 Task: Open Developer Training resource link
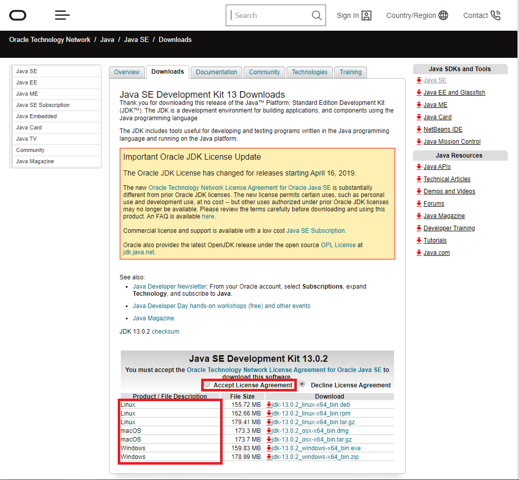pyautogui.click(x=449, y=228)
